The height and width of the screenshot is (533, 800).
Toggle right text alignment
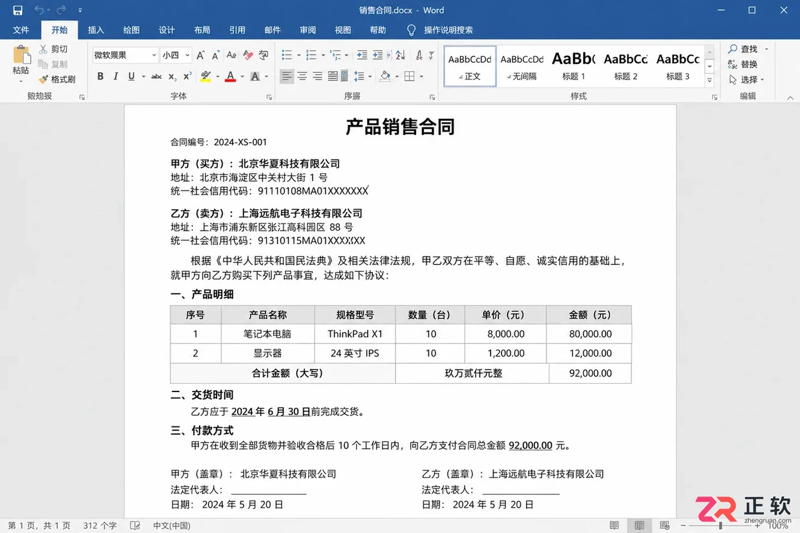tap(317, 76)
